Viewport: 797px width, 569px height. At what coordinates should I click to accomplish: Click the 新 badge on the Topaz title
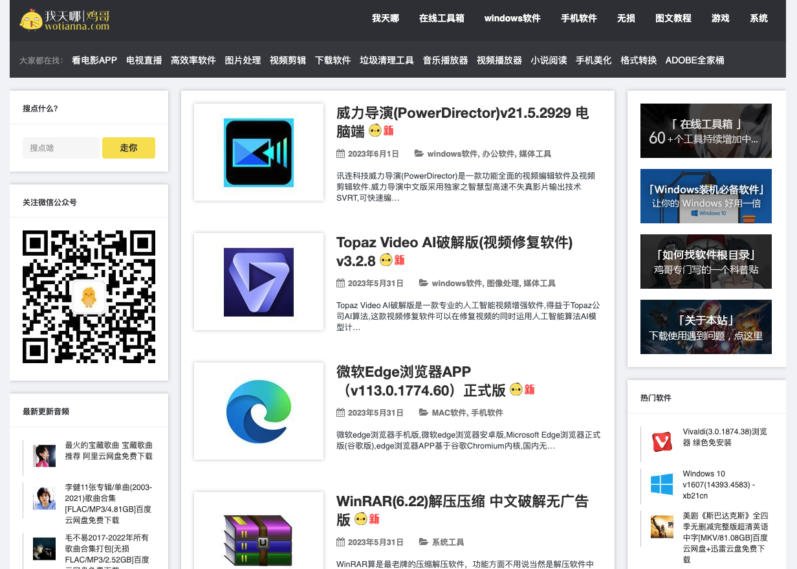click(392, 260)
